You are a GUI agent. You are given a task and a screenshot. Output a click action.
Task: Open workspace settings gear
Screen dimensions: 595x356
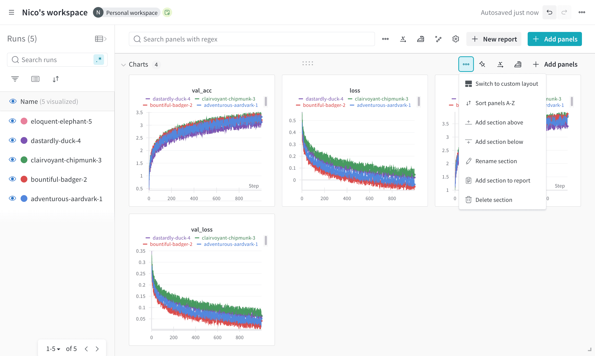(456, 39)
